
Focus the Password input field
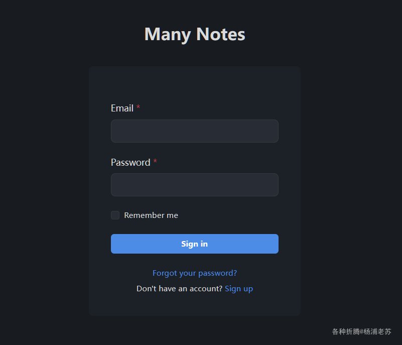(195, 185)
